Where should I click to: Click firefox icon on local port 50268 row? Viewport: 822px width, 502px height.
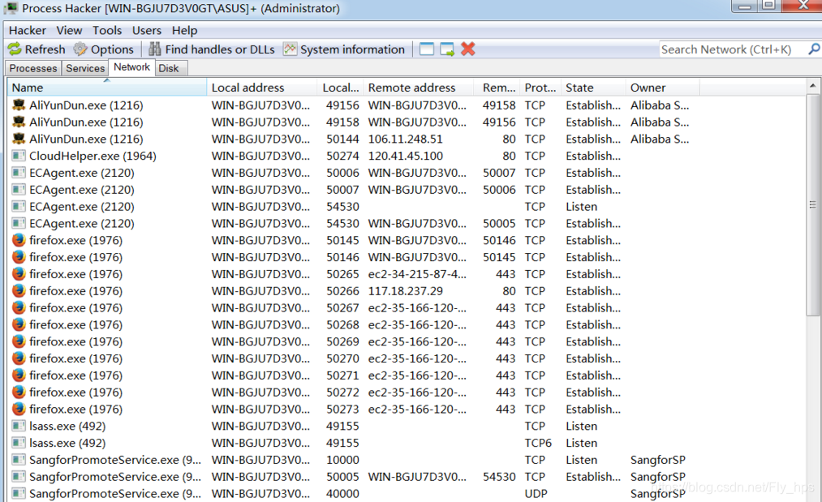click(x=19, y=324)
